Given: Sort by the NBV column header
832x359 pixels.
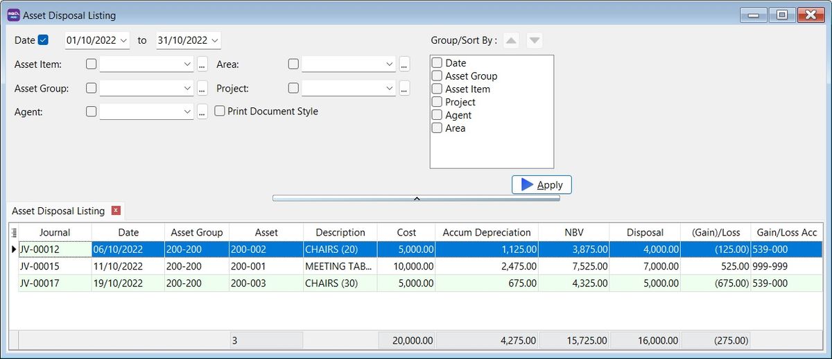Looking at the screenshot, I should (x=573, y=233).
